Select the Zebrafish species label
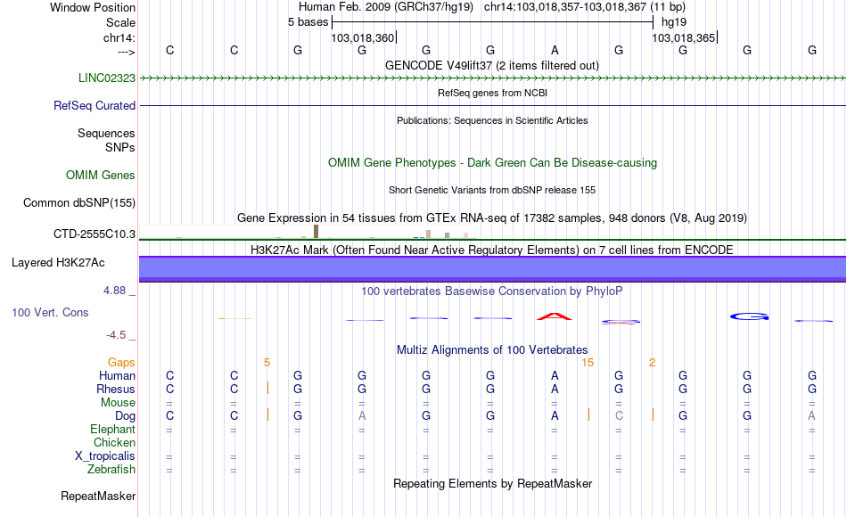 [x=111, y=469]
